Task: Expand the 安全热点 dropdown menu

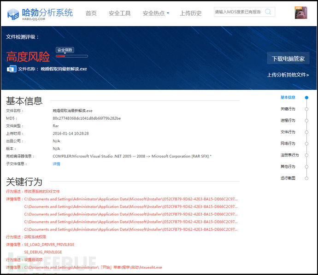Action: pos(156,13)
